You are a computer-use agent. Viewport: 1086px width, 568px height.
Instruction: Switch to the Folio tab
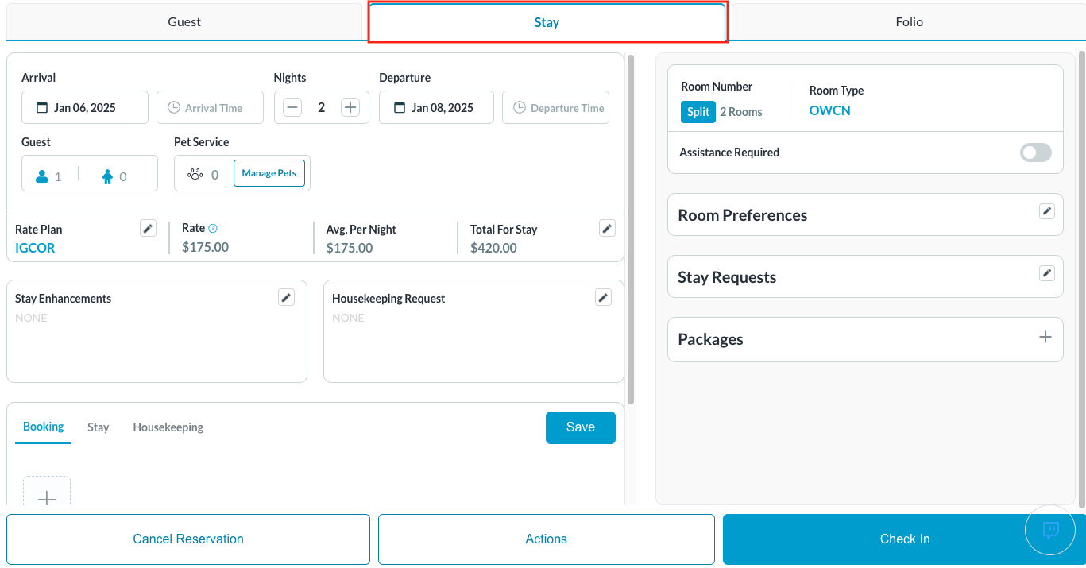(x=909, y=22)
